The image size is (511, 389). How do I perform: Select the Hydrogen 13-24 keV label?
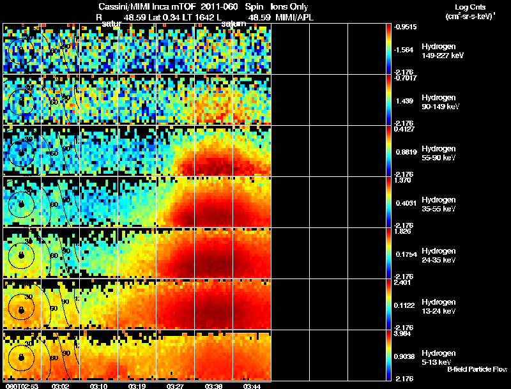pos(439,307)
